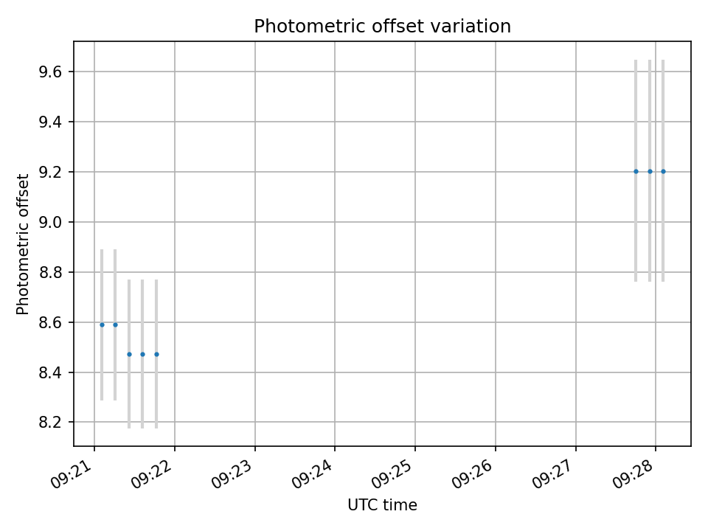Click the 09:24 x-axis tick label
This screenshot has height=531, width=708.
pos(312,474)
